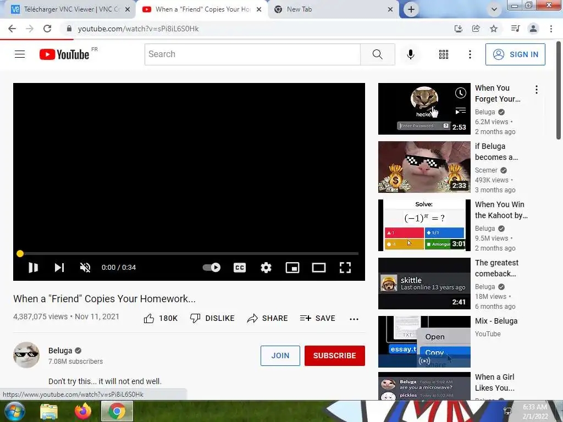Open player settings gear

pyautogui.click(x=266, y=268)
